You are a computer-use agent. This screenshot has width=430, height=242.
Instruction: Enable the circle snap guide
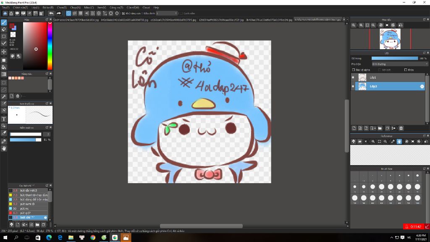(99, 13)
